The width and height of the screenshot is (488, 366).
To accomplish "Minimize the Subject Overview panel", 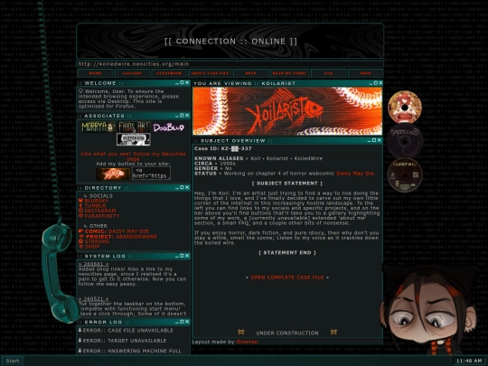I will pos(369,141).
